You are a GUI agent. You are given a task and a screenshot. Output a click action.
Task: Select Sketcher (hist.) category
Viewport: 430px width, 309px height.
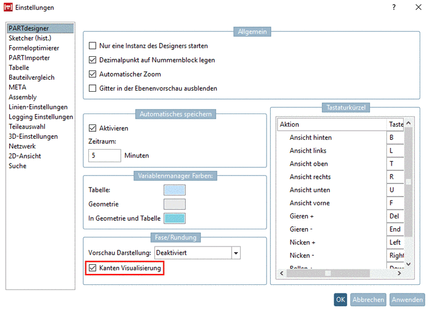[40, 38]
